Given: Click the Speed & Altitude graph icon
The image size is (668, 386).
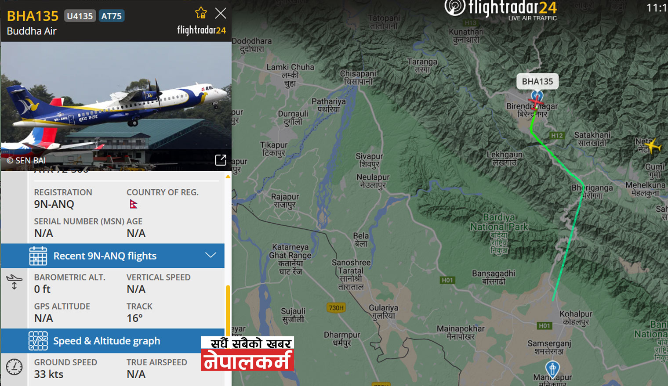Looking at the screenshot, I should (38, 341).
